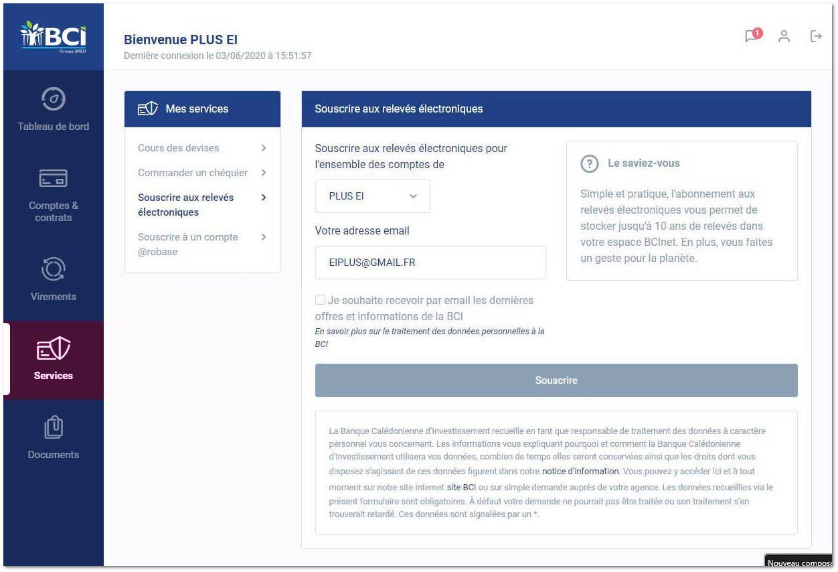Click the Tableau de bord gauge icon
Viewport: 838px width, 572px height.
(x=54, y=98)
